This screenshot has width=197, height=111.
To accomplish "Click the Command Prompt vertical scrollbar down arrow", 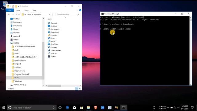I will tap(191, 84).
